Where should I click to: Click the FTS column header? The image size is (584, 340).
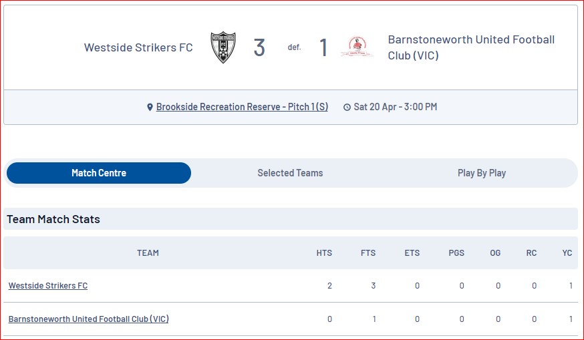coord(368,253)
